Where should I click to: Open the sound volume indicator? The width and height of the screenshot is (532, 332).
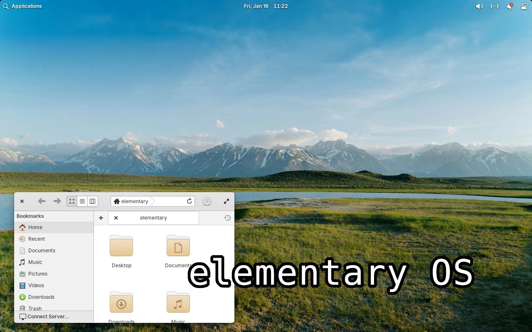click(x=479, y=6)
